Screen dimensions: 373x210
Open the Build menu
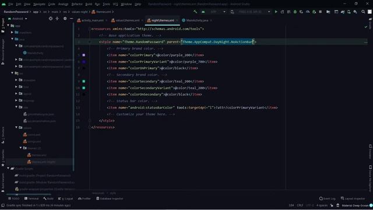click(89, 4)
